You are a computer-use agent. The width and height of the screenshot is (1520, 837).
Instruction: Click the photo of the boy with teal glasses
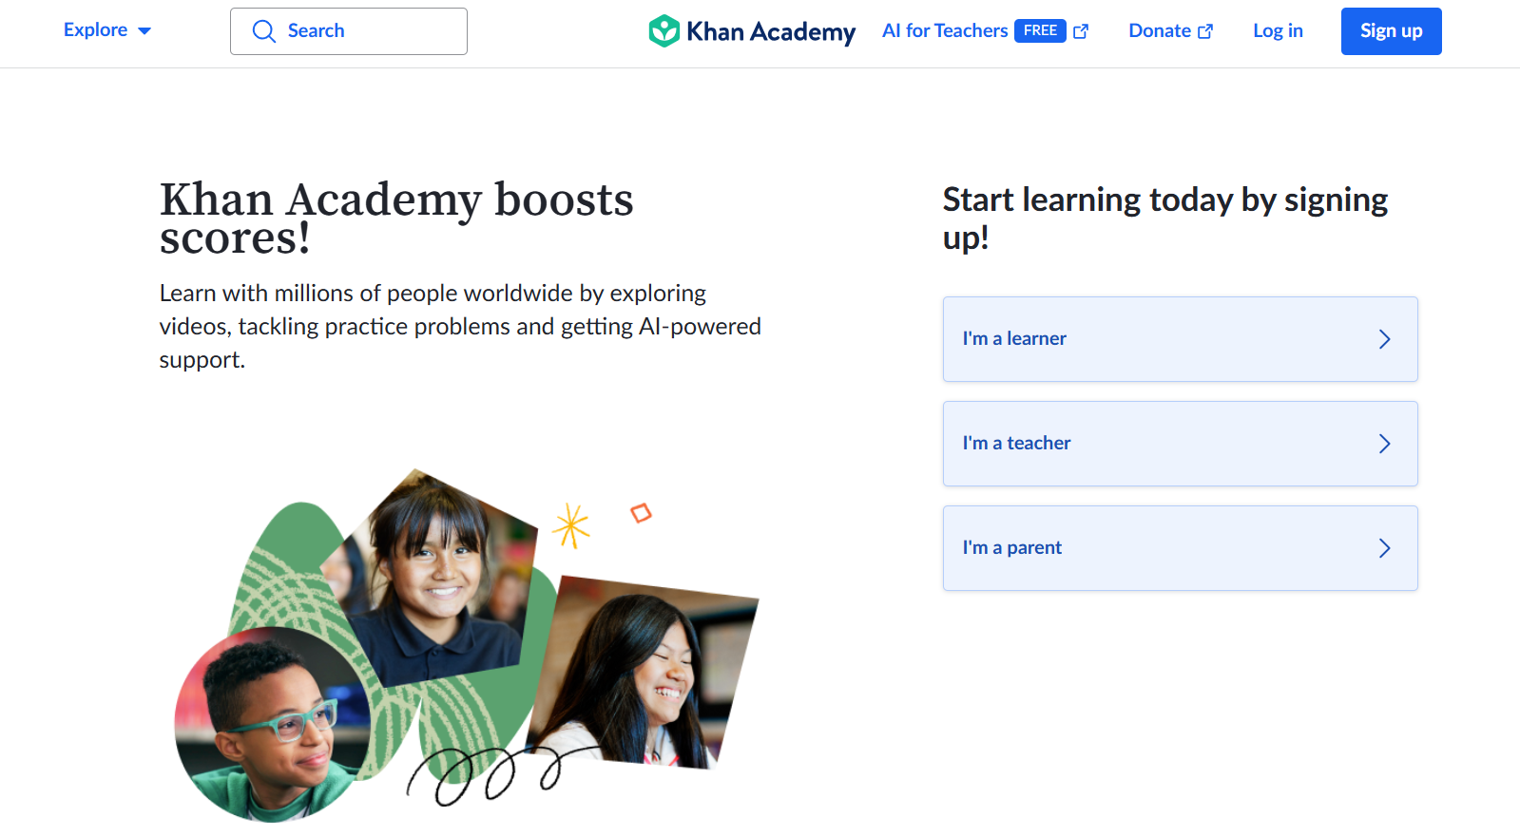(x=273, y=724)
